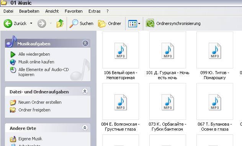Click Eigene Musik link

(x=30, y=139)
